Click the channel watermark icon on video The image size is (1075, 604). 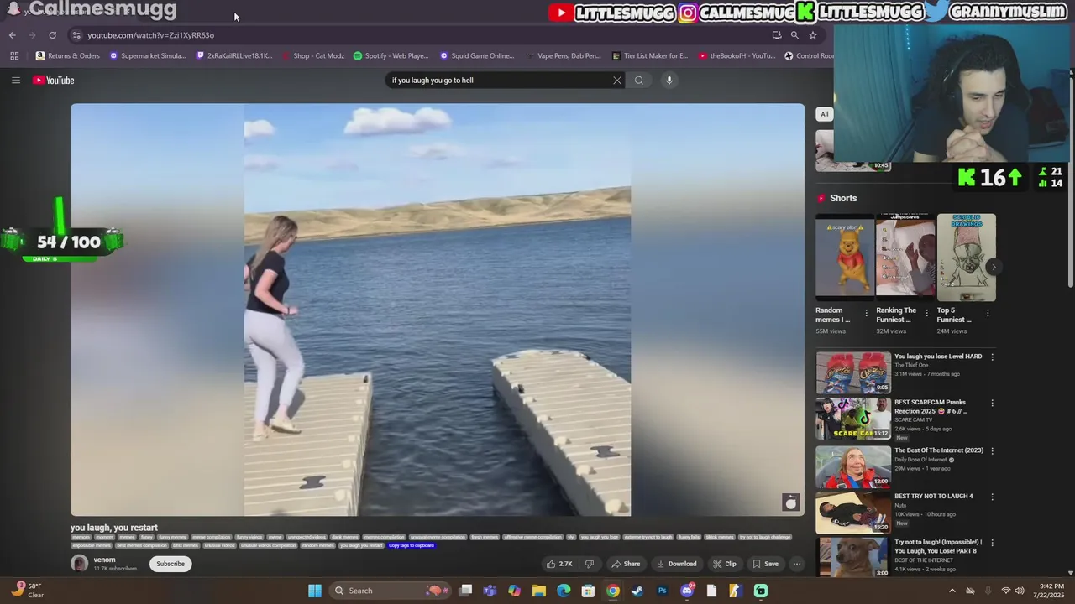790,502
